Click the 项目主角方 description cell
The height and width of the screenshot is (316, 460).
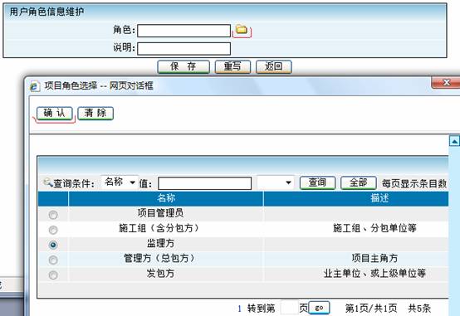[356, 259]
